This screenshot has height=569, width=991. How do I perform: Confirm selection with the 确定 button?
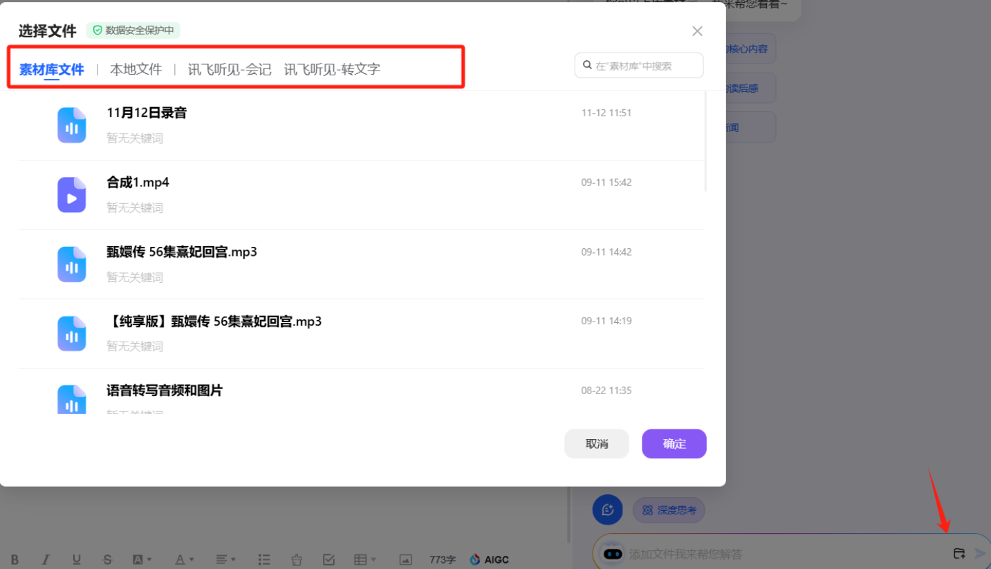[x=674, y=444]
